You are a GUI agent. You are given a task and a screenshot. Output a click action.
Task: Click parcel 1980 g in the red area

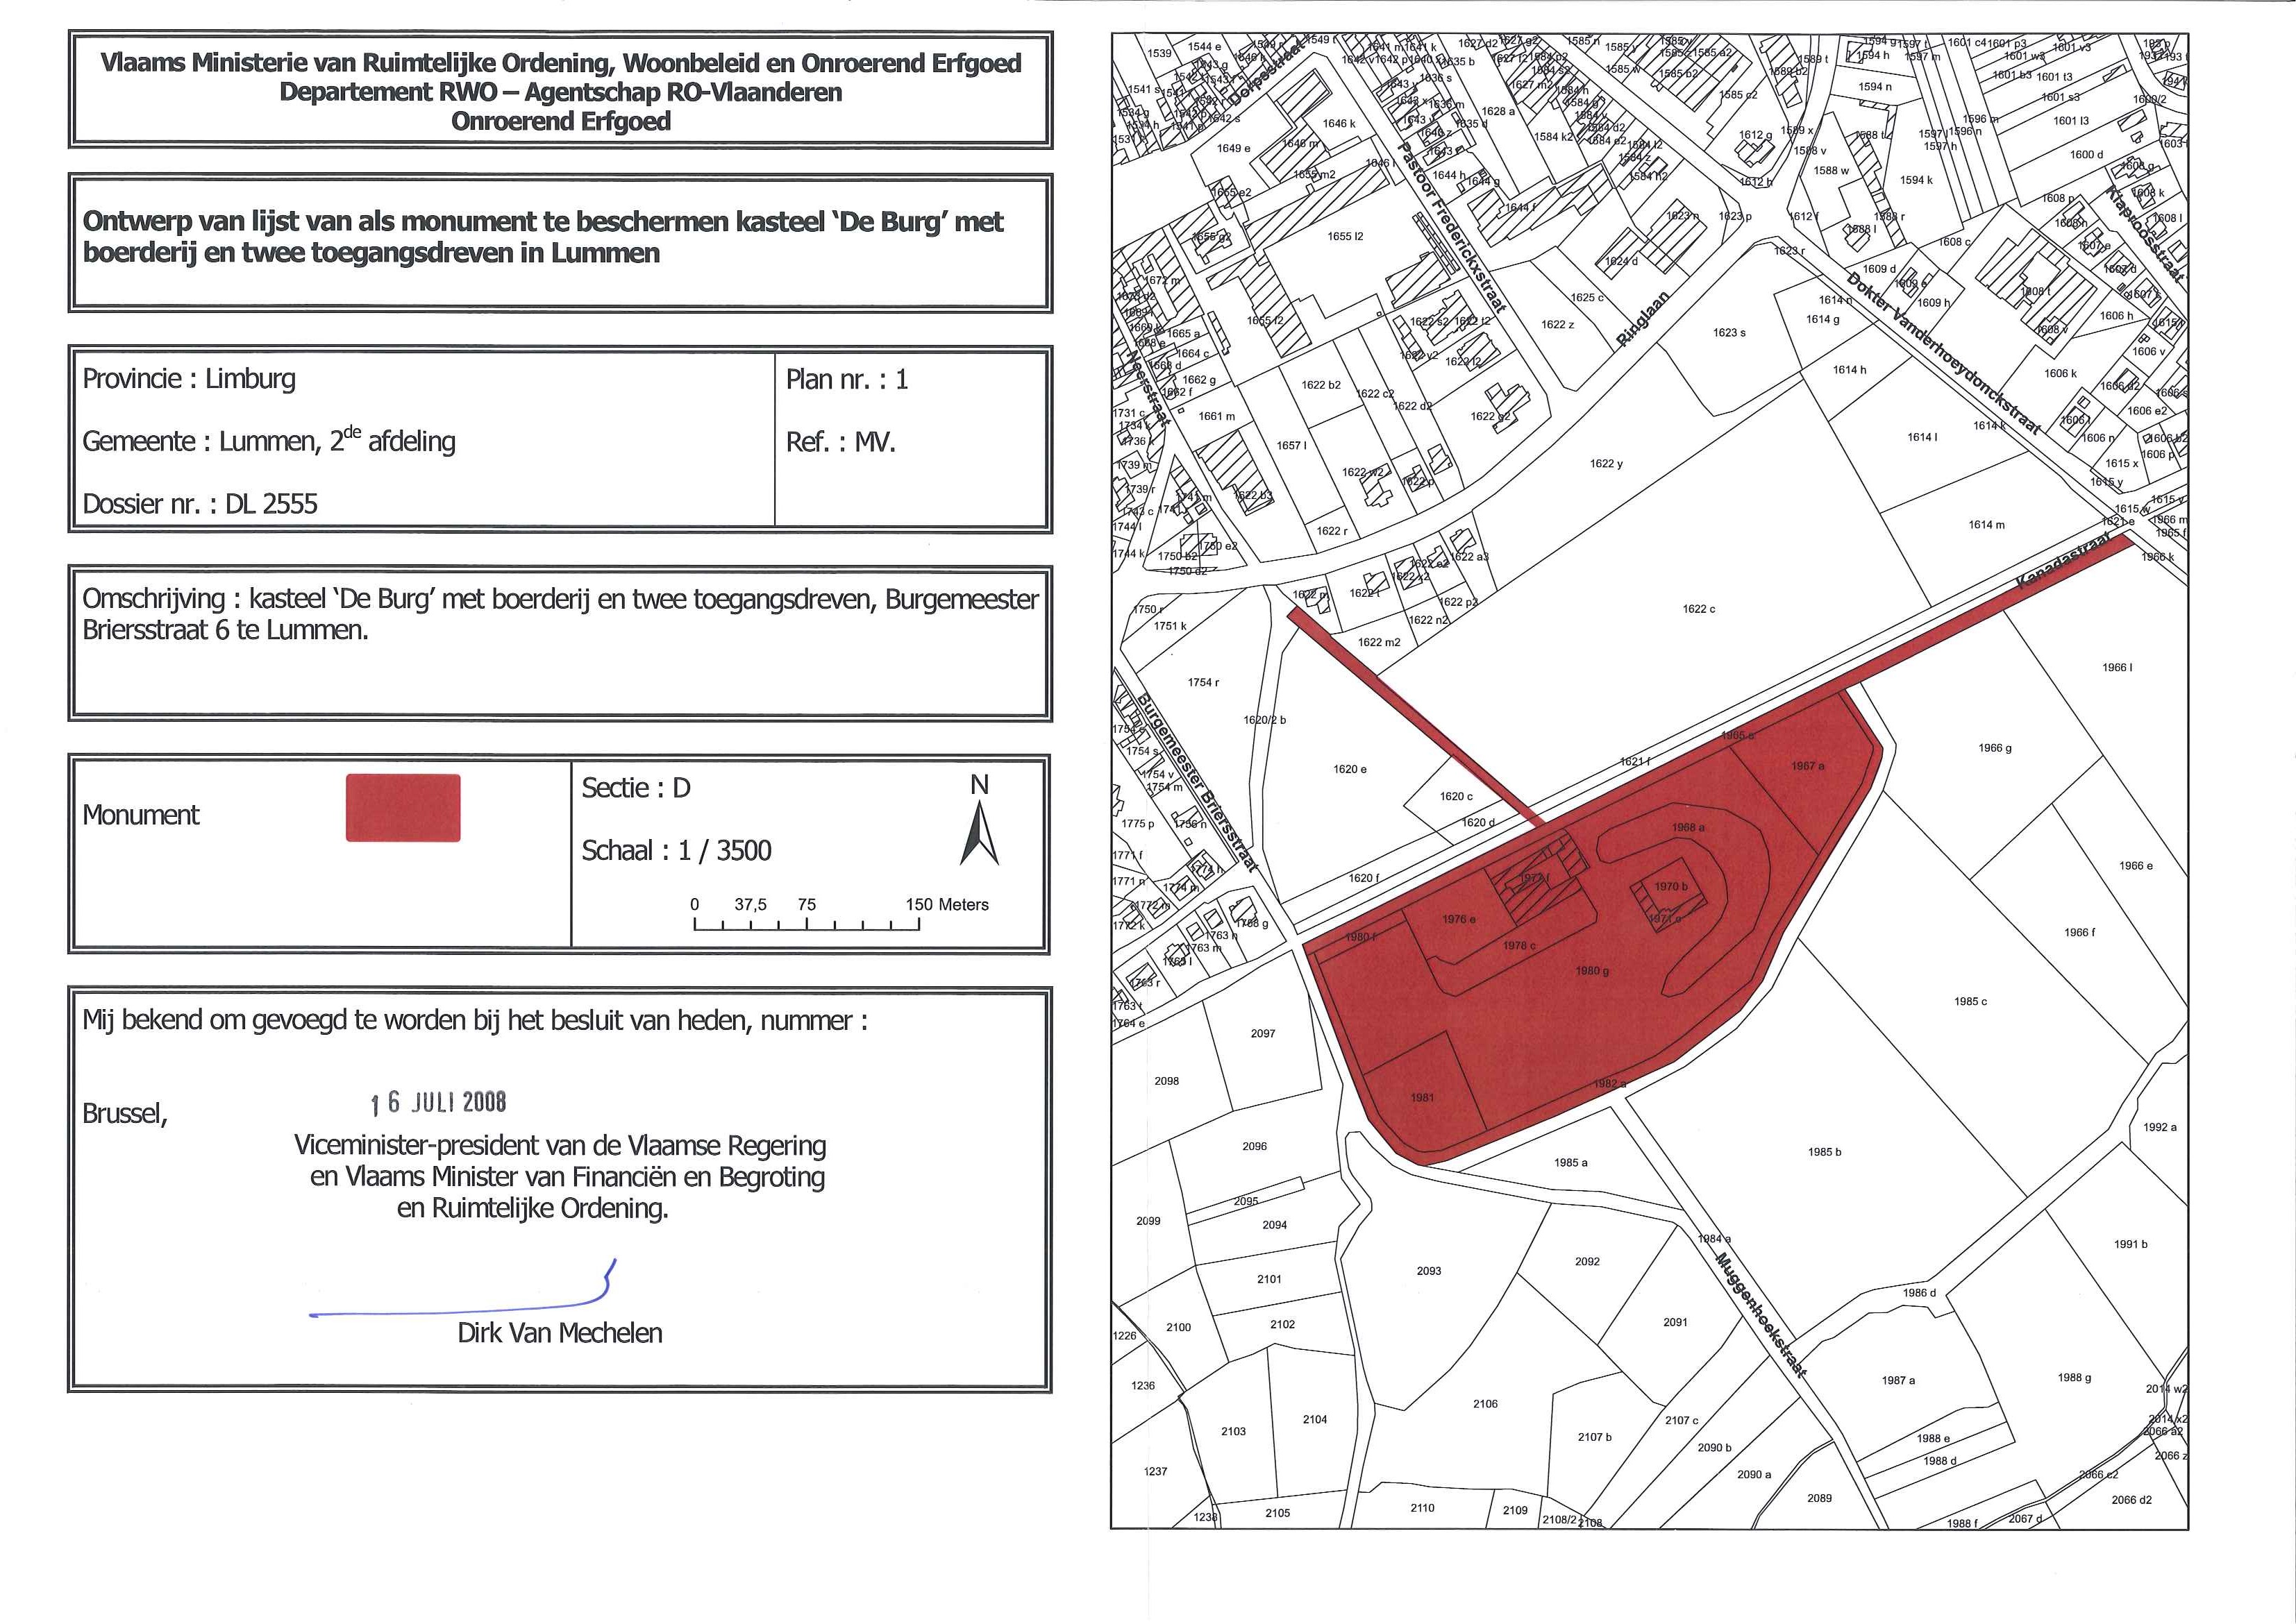[x=1592, y=971]
